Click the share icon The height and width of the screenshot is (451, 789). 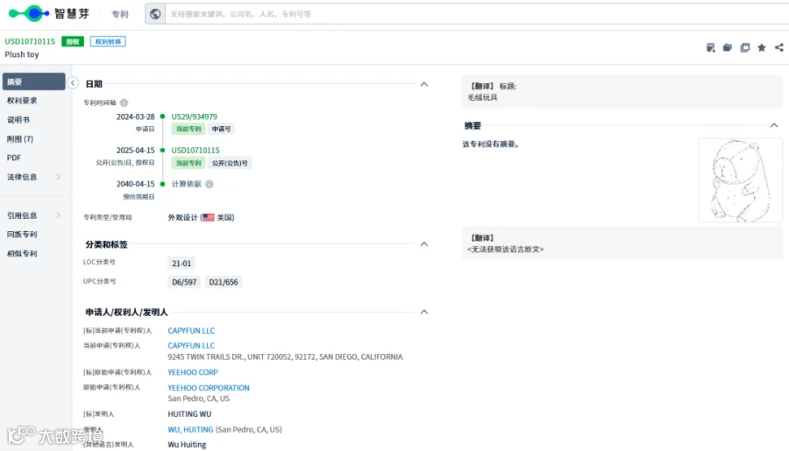click(779, 47)
